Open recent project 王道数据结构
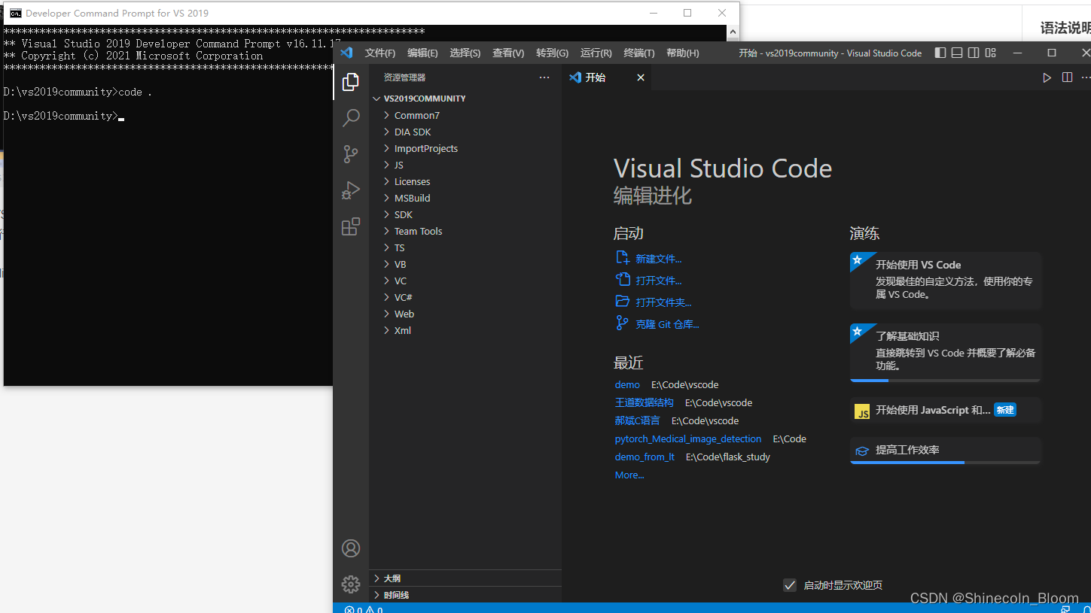The width and height of the screenshot is (1091, 613). pyautogui.click(x=645, y=402)
